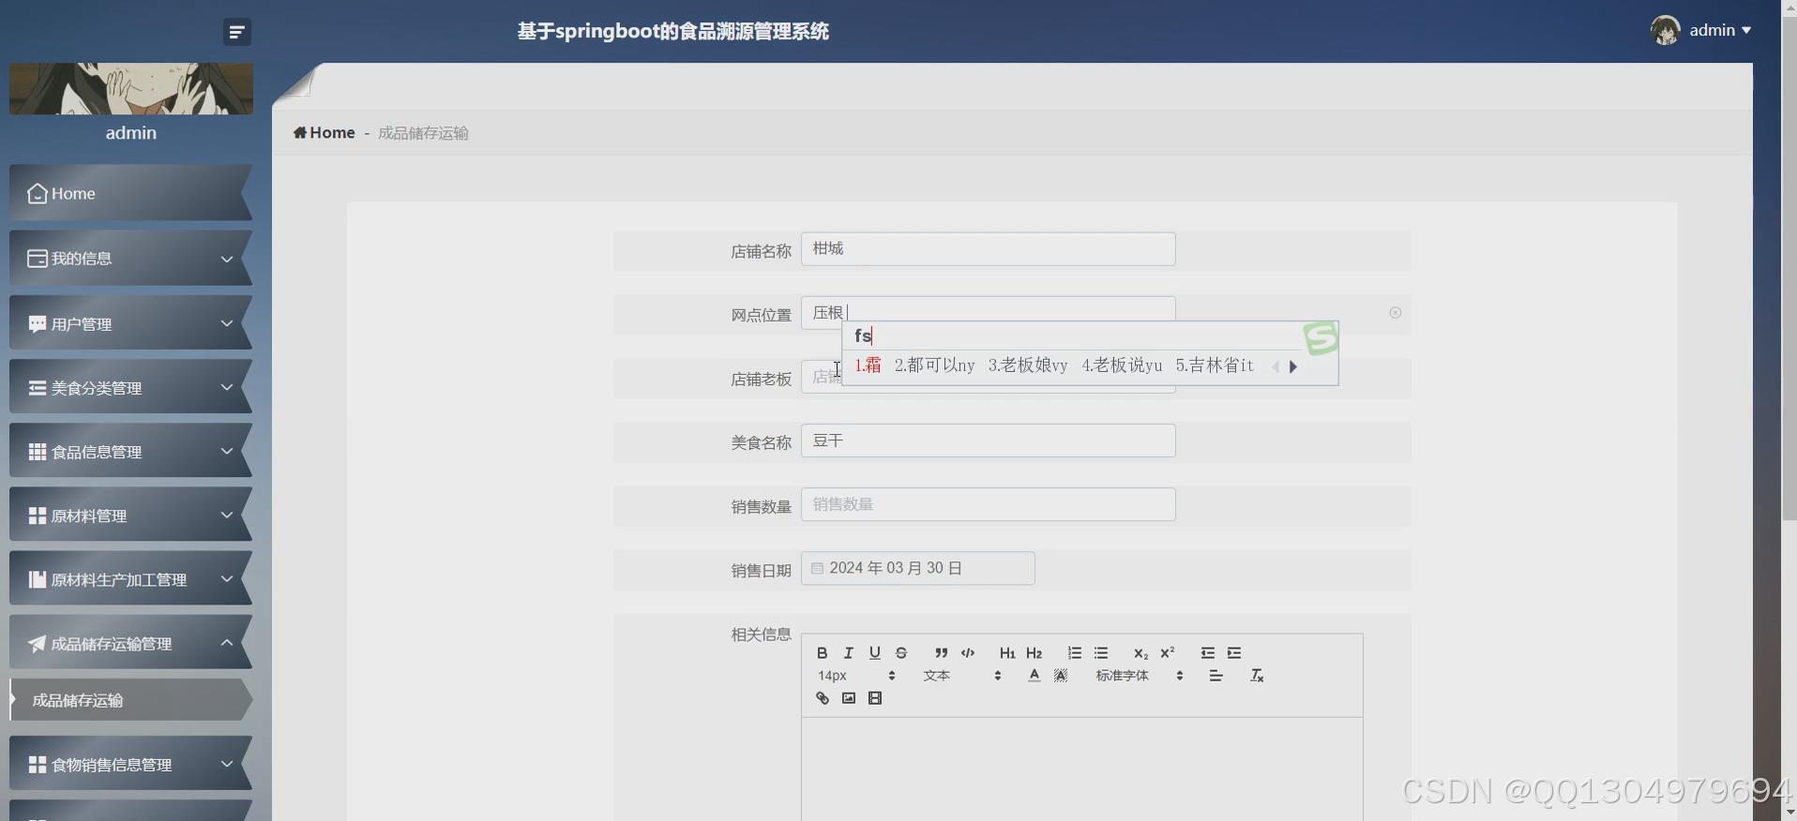The image size is (1797, 821).
Task: Open the 销售日期 date picker
Action: (917, 568)
